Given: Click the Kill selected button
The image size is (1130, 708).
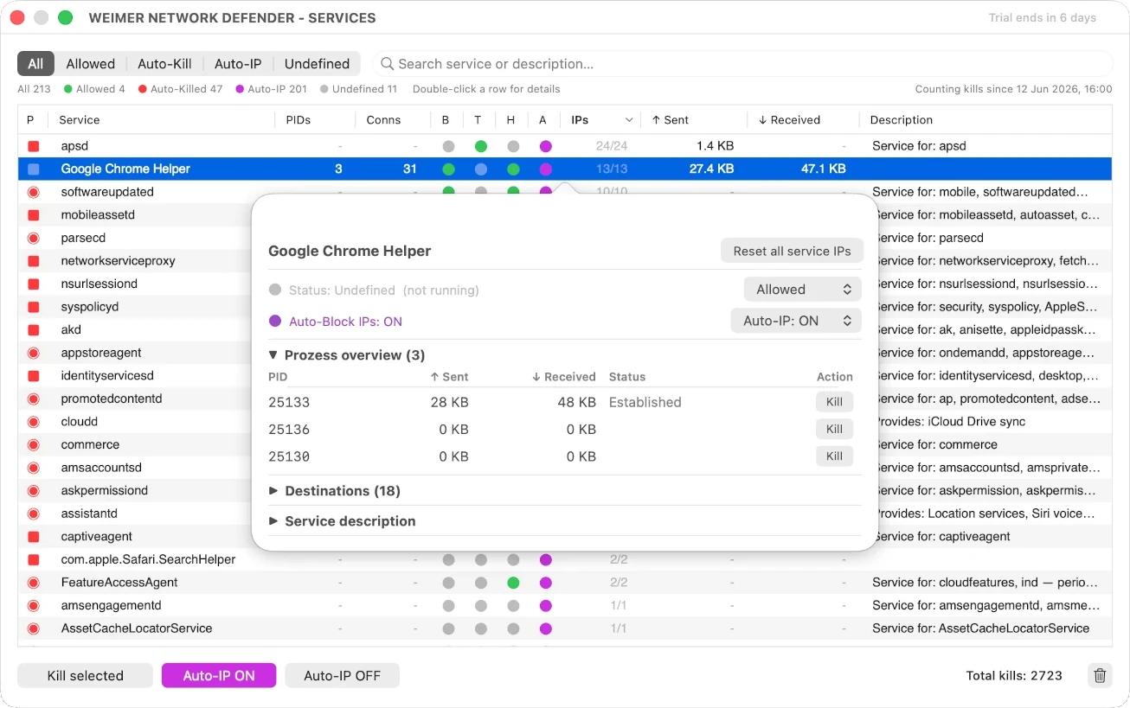Looking at the screenshot, I should 86,676.
